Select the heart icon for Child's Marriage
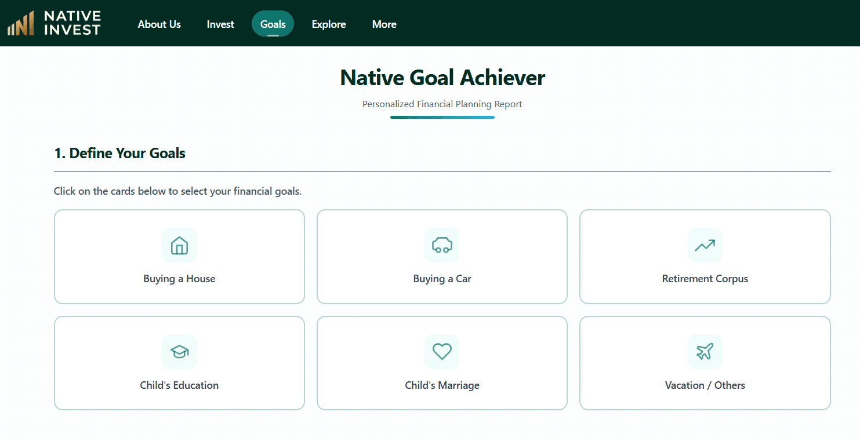Screen dimensions: 860x441 [442, 352]
